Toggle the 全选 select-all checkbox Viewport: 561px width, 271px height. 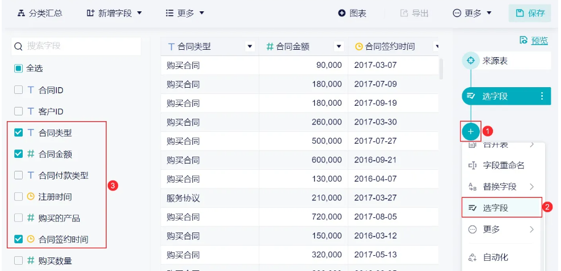19,68
